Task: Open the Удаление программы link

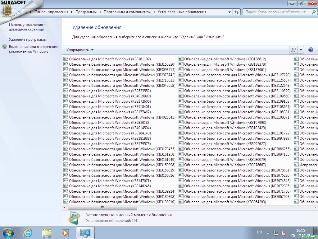Action: (x=28, y=40)
